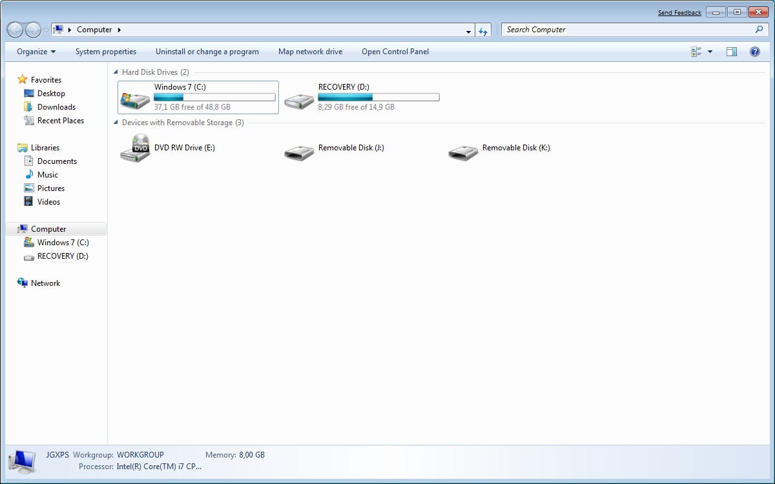775x484 pixels.
Task: Open System properties
Action: 106,52
